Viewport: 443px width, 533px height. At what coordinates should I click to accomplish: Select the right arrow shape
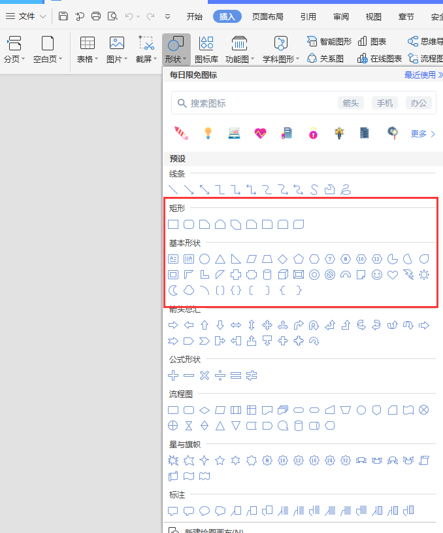click(x=173, y=325)
